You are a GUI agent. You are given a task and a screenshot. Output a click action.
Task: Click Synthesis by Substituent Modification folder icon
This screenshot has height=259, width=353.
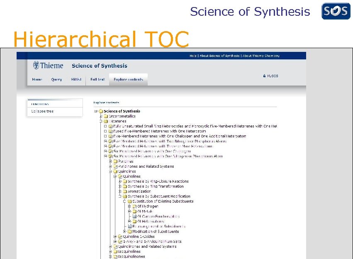click(125, 196)
